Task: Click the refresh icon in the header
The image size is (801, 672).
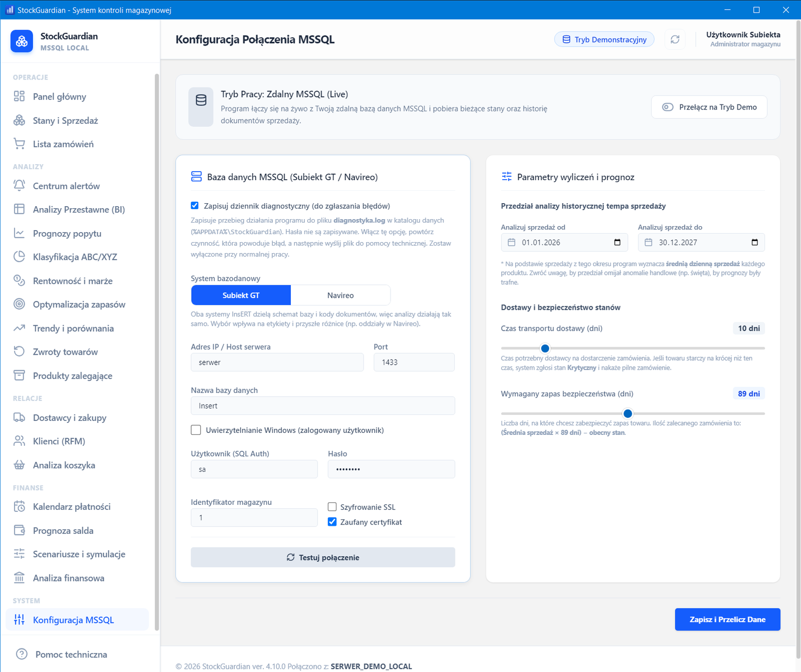Action: pos(675,40)
